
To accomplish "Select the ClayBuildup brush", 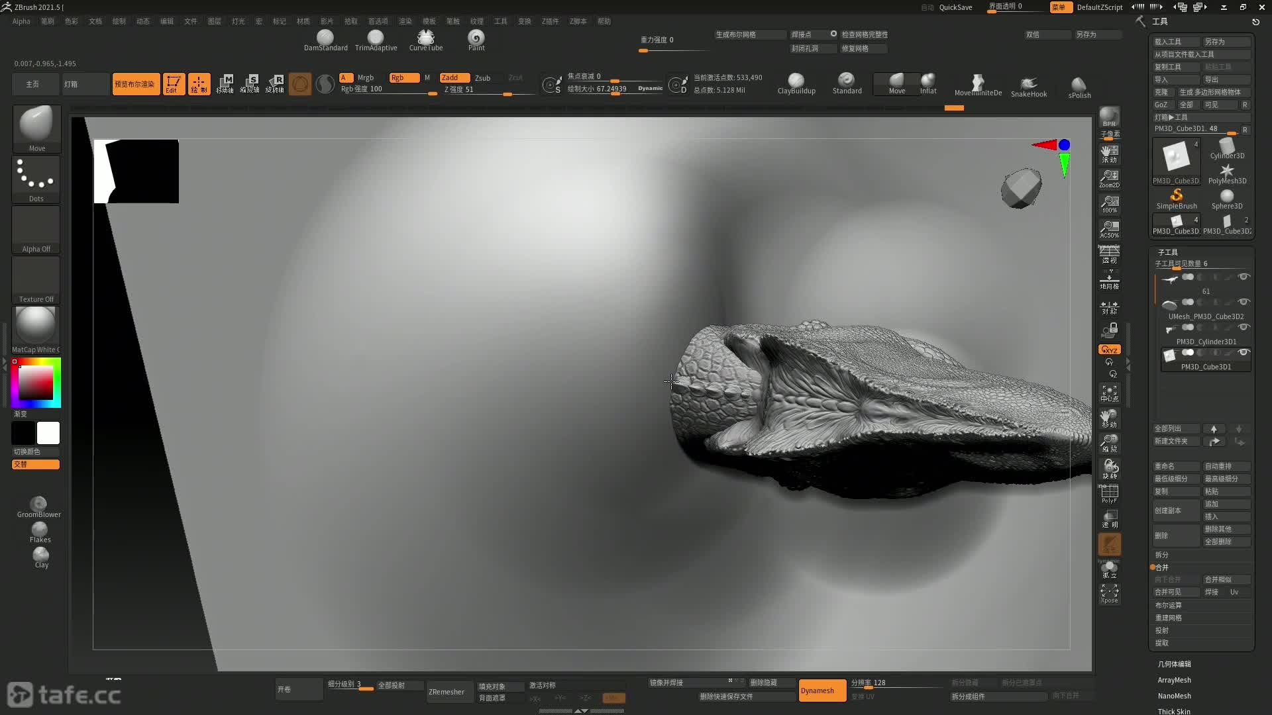I will click(796, 84).
